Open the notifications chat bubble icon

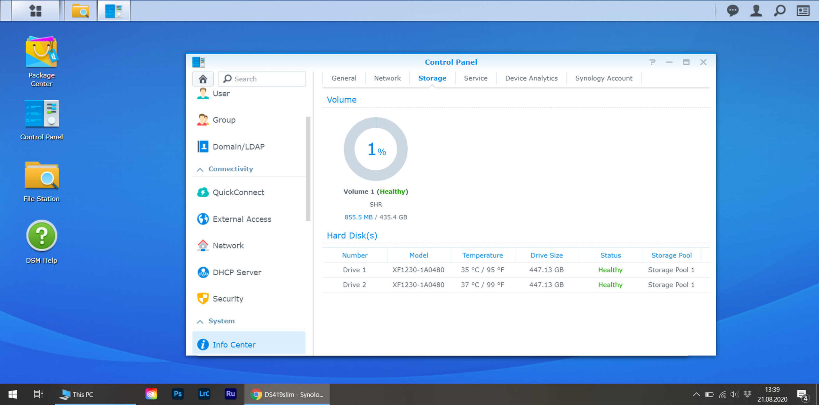(732, 11)
